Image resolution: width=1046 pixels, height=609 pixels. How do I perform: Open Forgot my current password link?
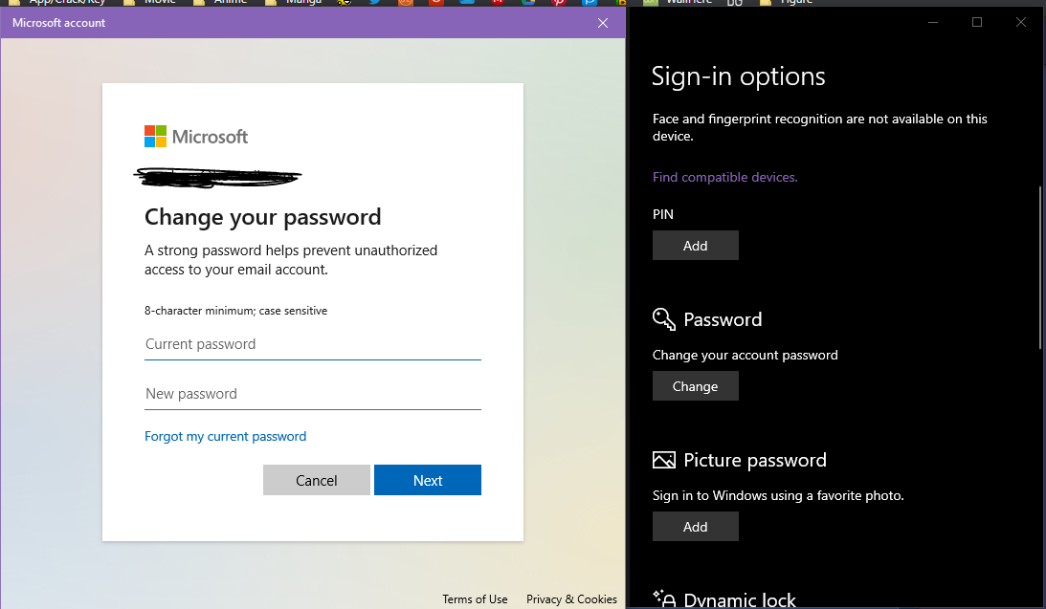(x=225, y=436)
